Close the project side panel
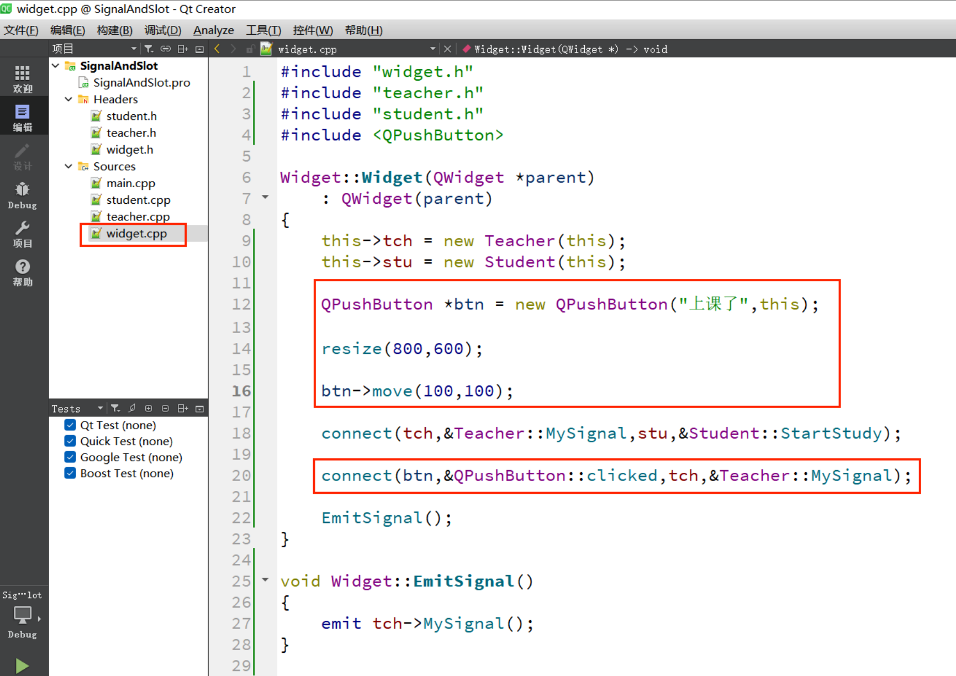The width and height of the screenshot is (956, 676). (x=200, y=49)
